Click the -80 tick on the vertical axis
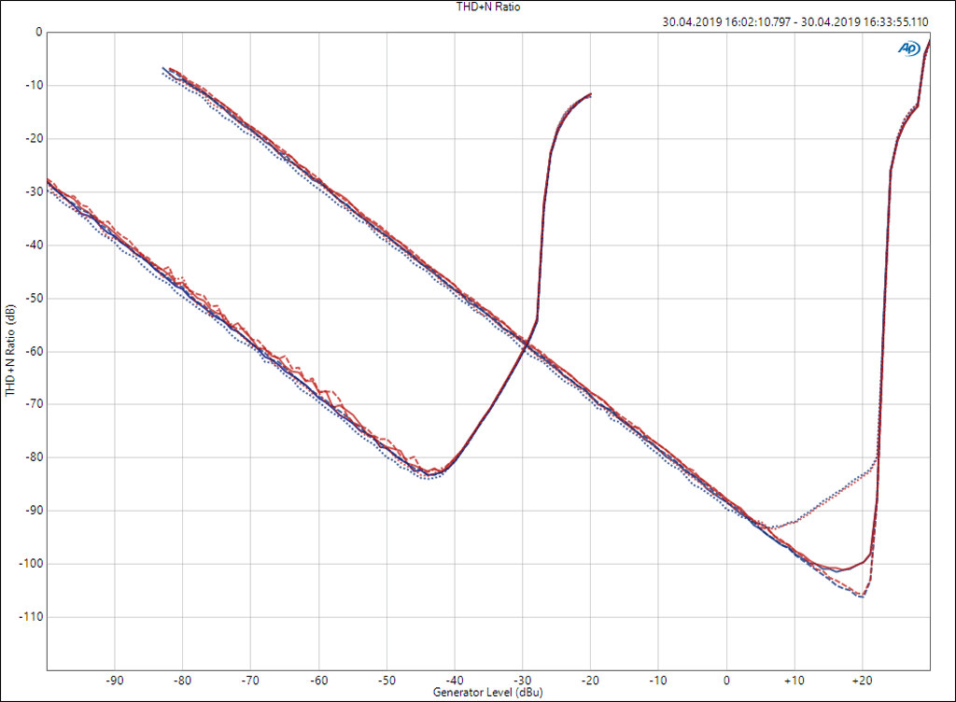 click(34, 457)
